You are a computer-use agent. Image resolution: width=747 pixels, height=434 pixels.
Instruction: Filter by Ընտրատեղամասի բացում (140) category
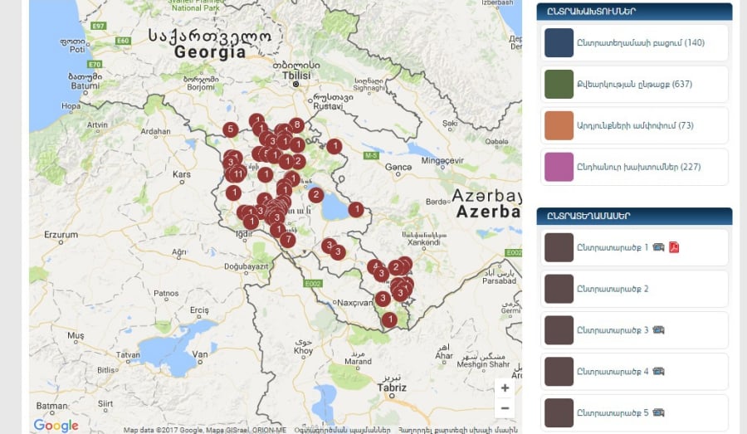(x=640, y=43)
